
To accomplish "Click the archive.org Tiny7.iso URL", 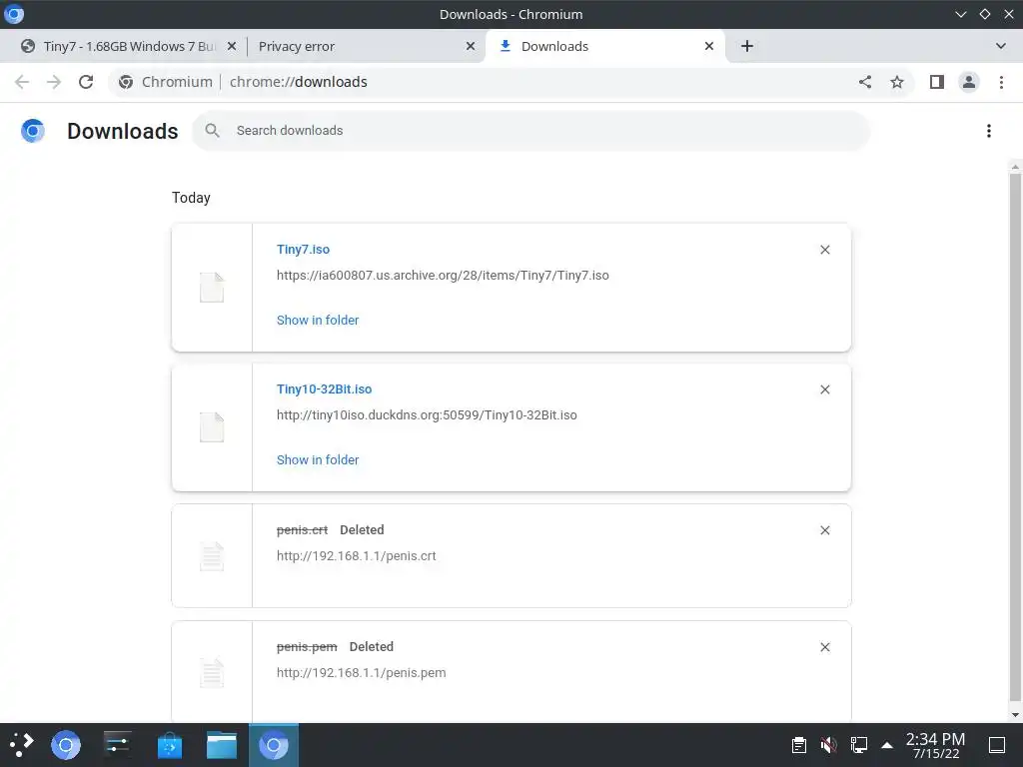I will [x=443, y=276].
